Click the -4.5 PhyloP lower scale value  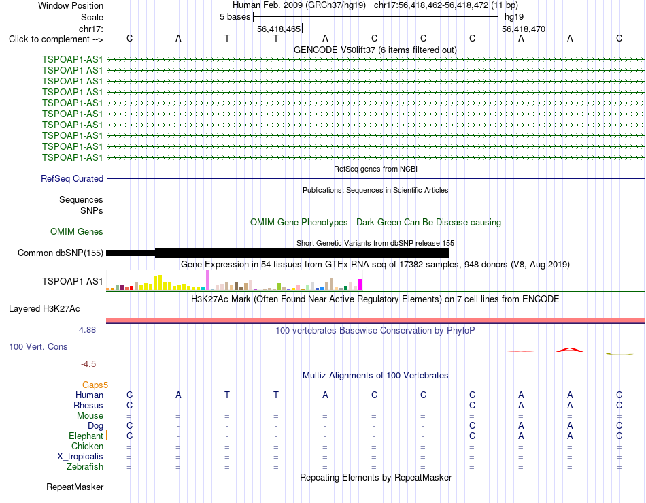(x=88, y=364)
